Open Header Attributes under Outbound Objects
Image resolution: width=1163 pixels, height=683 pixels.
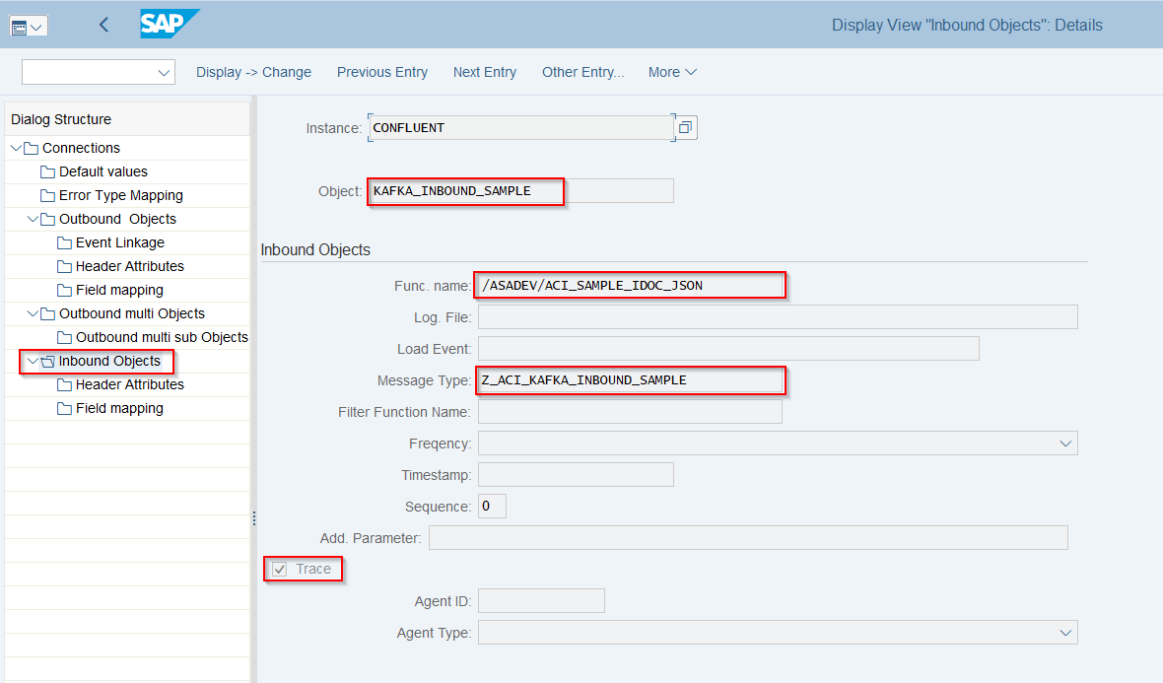click(x=130, y=266)
